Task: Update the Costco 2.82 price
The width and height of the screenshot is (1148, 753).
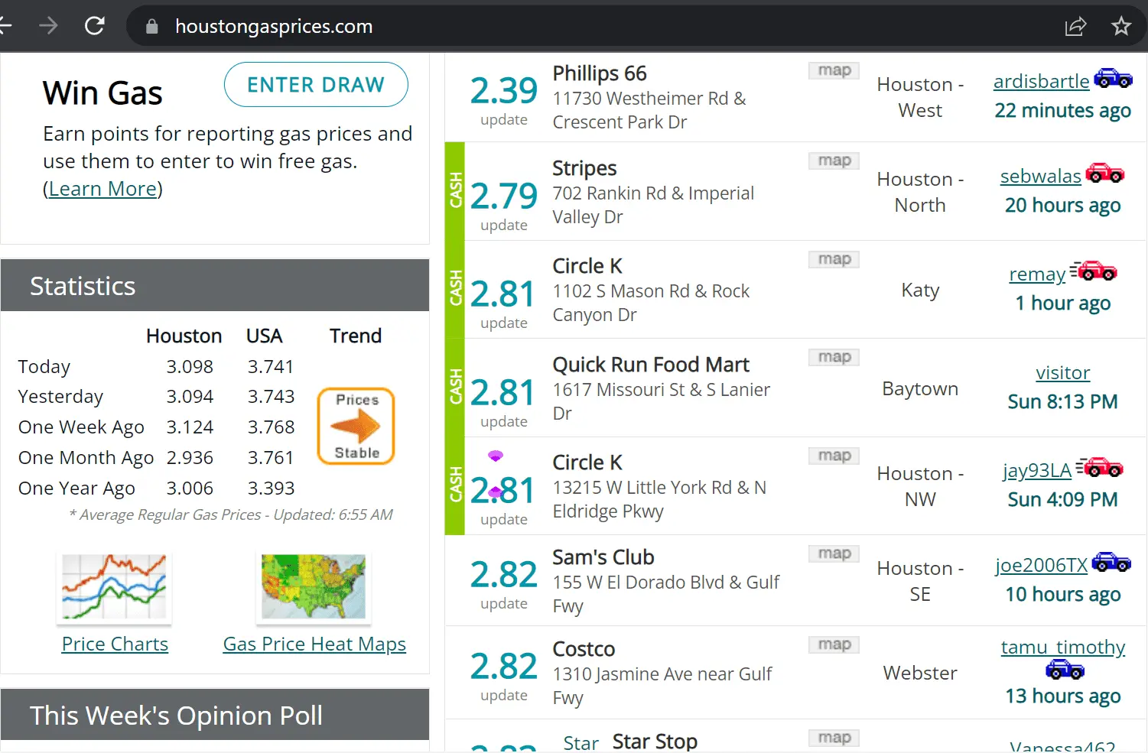Action: [x=504, y=695]
